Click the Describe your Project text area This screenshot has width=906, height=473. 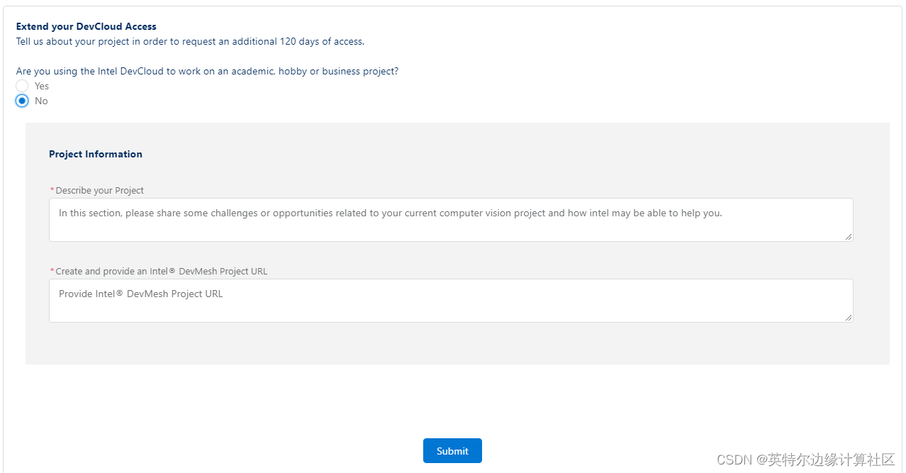coord(451,220)
